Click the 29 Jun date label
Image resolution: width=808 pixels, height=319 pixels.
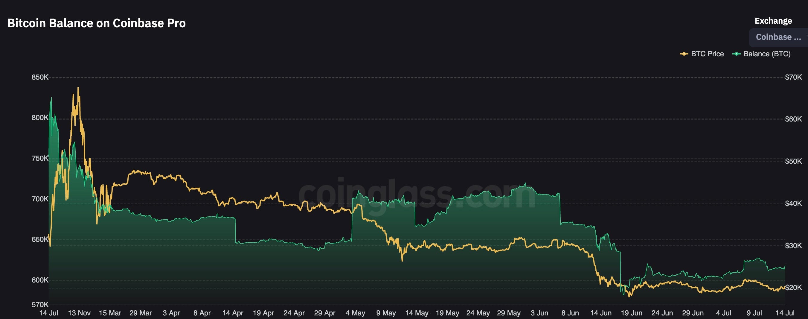click(693, 313)
